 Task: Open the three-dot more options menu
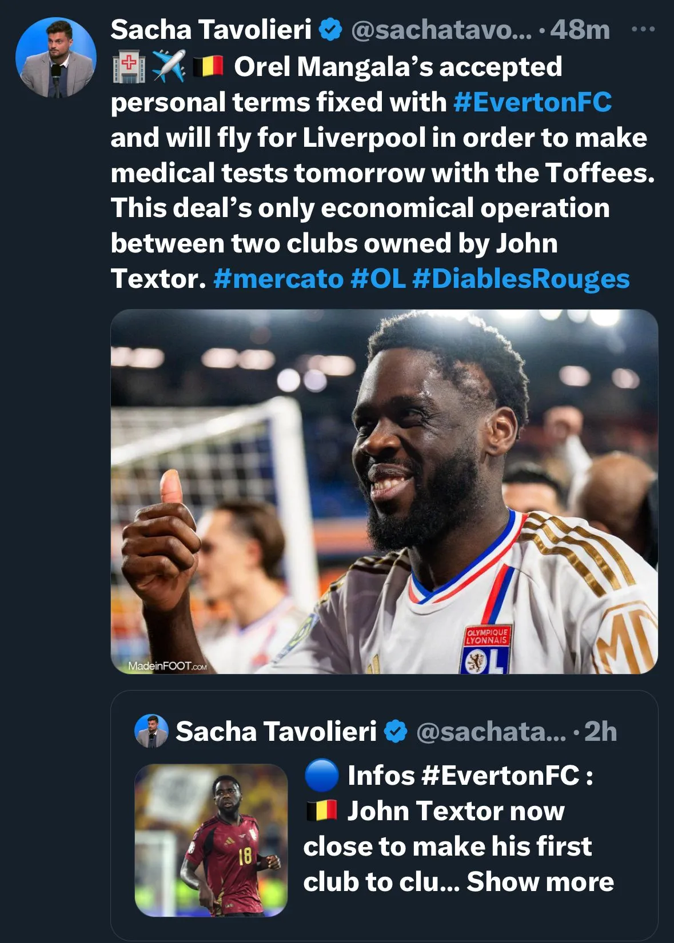643,29
